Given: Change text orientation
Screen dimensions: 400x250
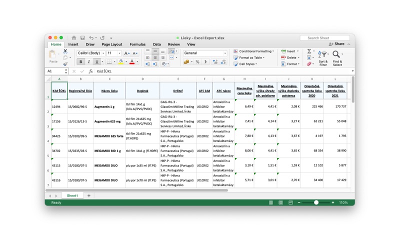Looking at the screenshot, I should pos(164,64).
